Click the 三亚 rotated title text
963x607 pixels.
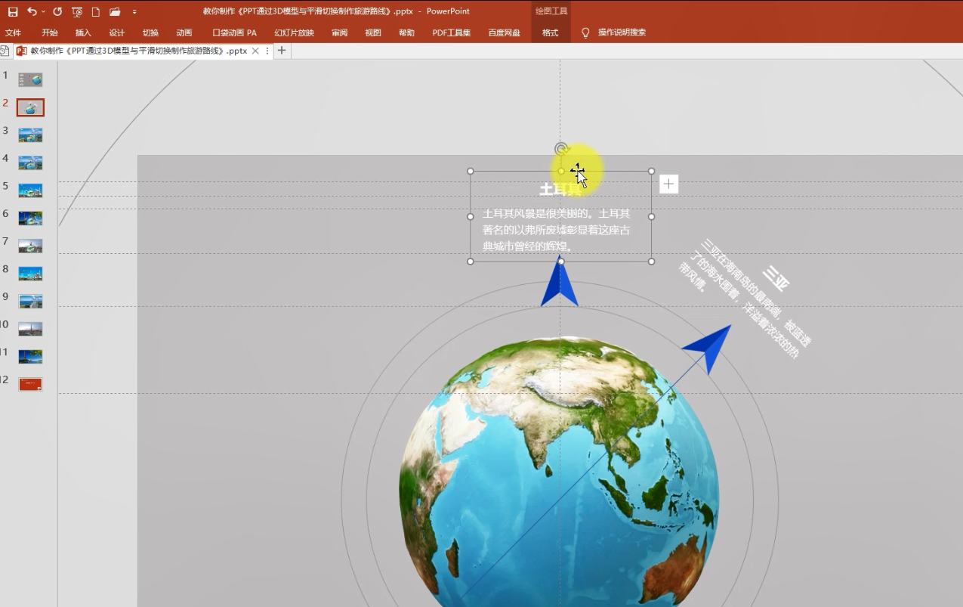pyautogui.click(x=776, y=279)
